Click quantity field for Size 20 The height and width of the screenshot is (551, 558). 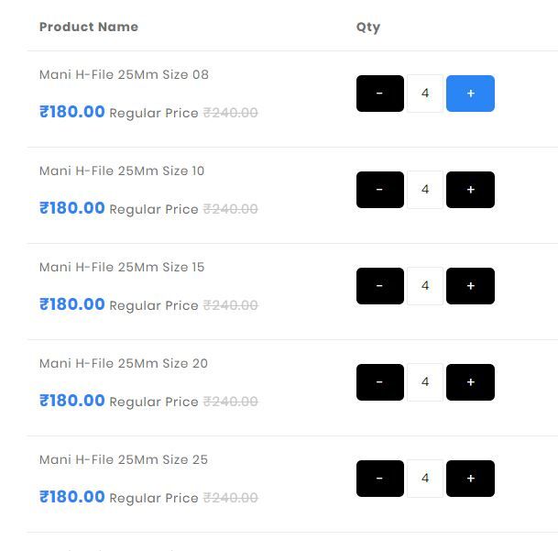(x=425, y=382)
